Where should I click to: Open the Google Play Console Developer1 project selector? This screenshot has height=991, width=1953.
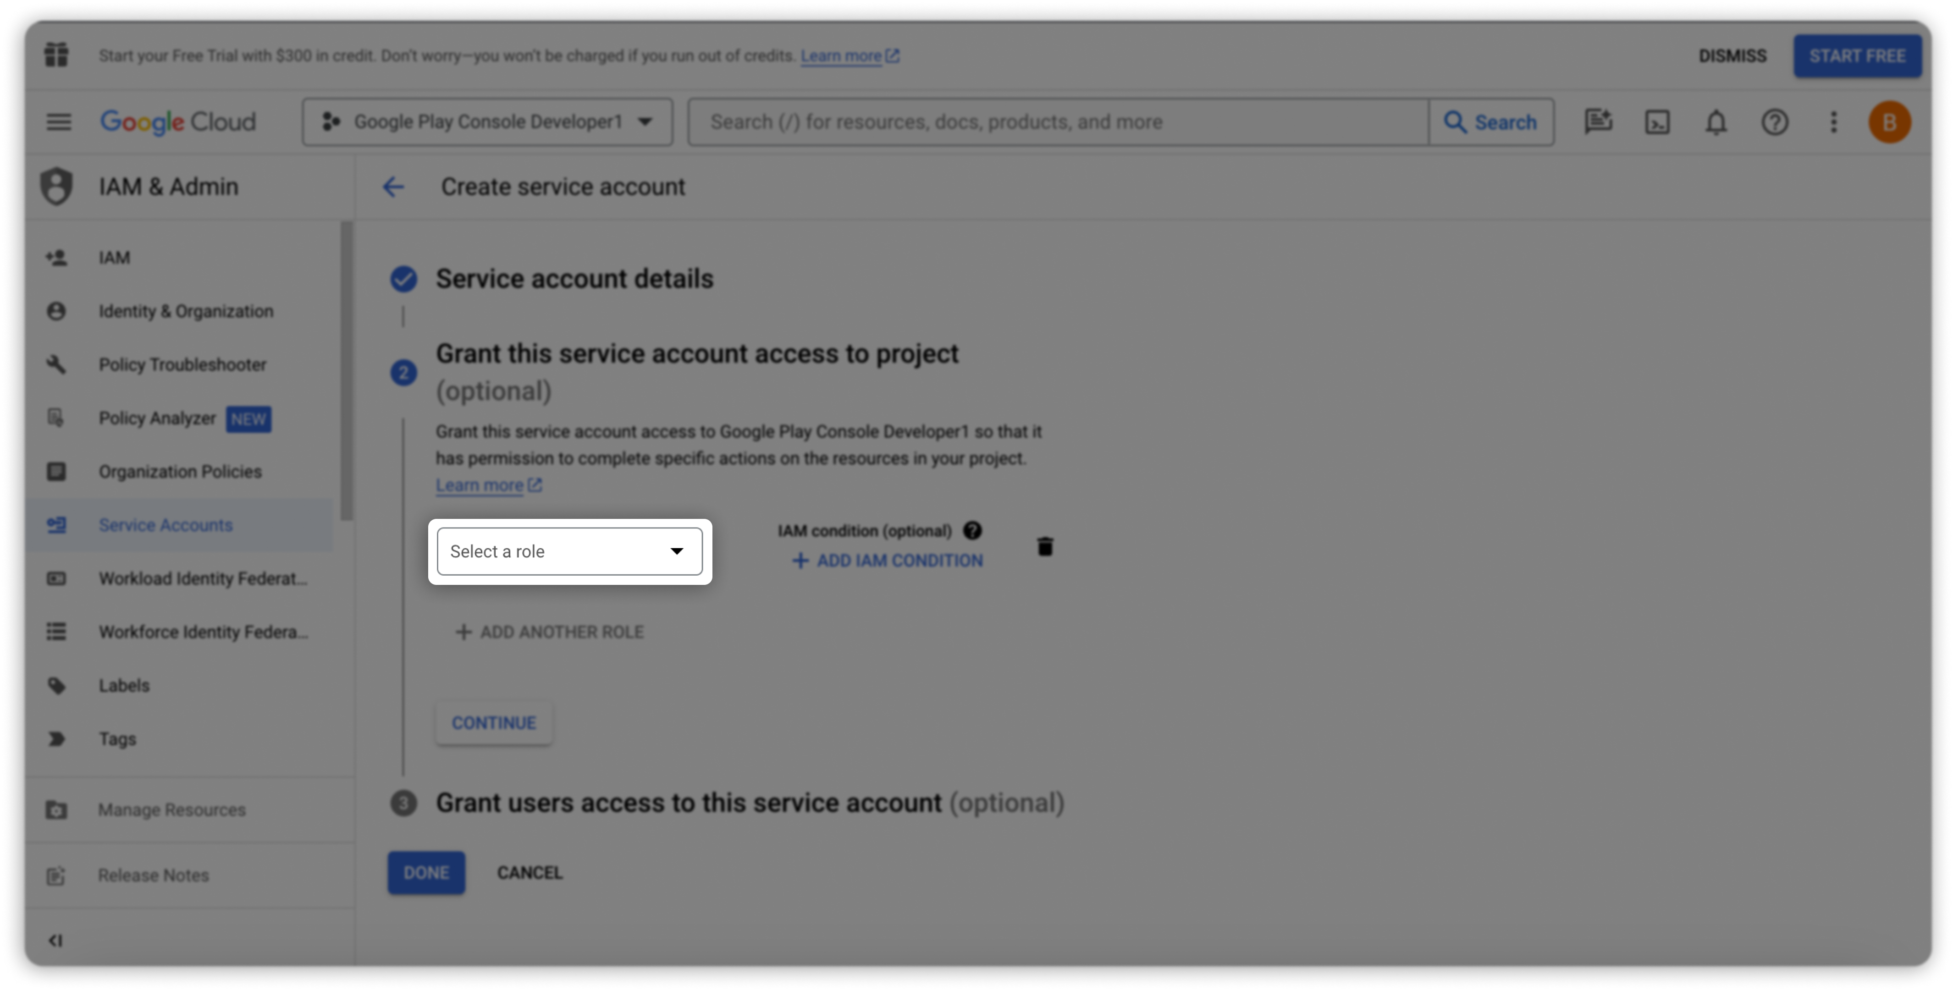487,122
